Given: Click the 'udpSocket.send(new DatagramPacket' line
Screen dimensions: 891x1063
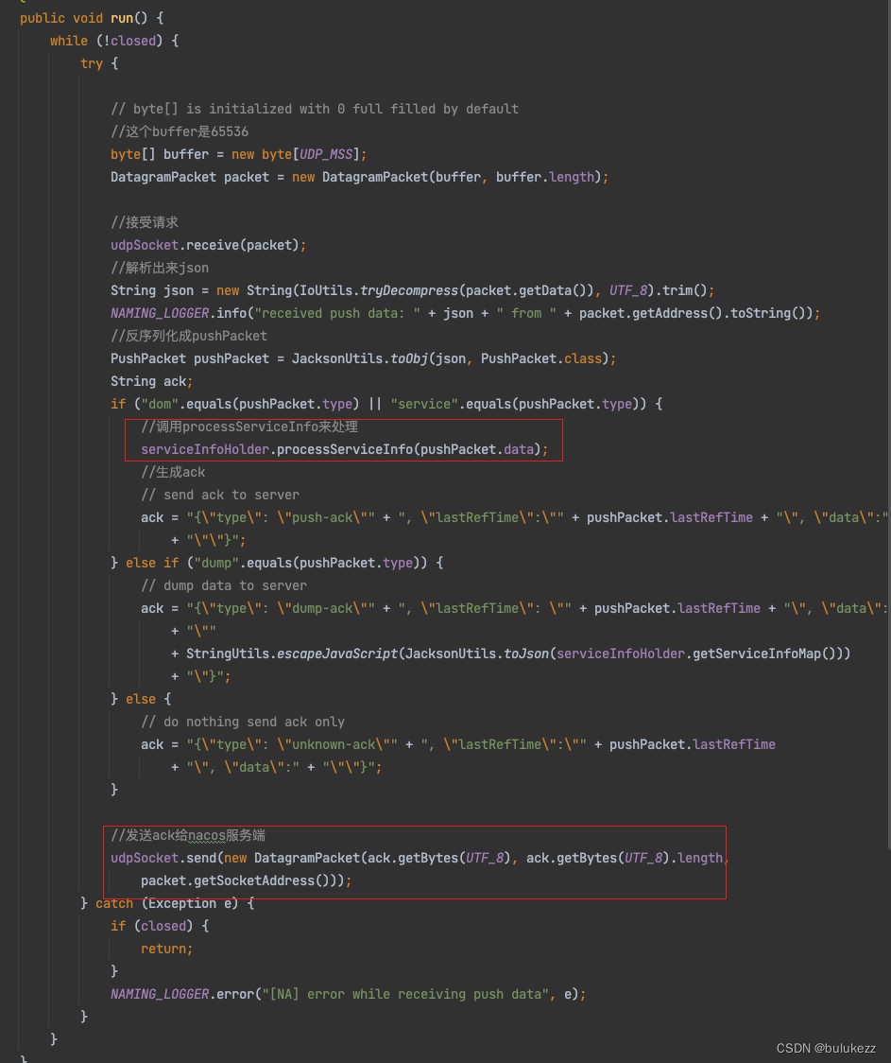Looking at the screenshot, I should point(420,859).
